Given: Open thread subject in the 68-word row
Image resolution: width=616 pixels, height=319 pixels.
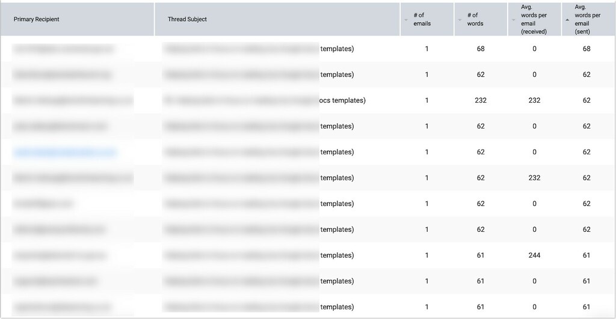Looking at the screenshot, I should click(259, 49).
